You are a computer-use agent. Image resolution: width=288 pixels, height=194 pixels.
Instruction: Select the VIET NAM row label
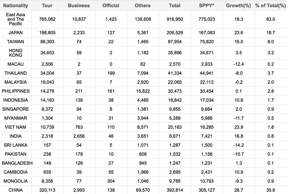pos(15,127)
